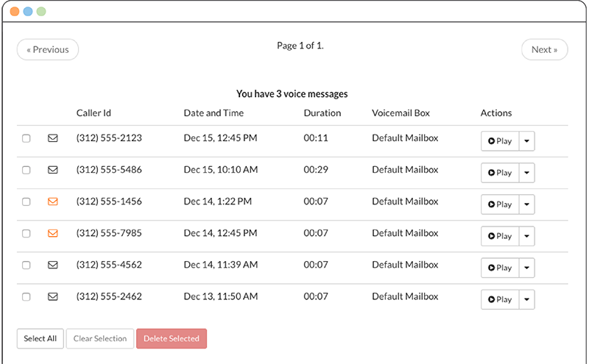This screenshot has width=589, height=364.
Task: Click the Voicemail Box column header
Action: pyautogui.click(x=401, y=113)
